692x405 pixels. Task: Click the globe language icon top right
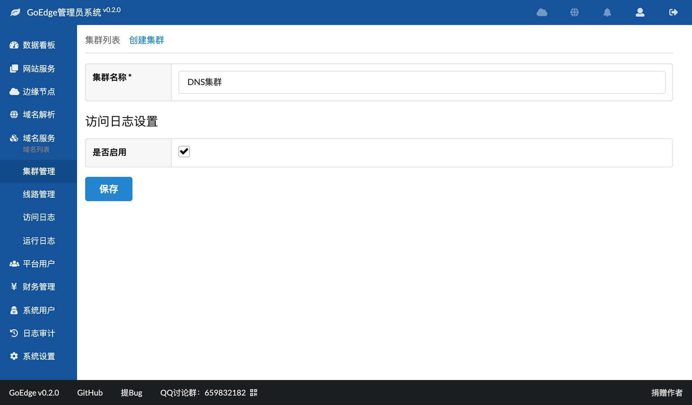[574, 12]
